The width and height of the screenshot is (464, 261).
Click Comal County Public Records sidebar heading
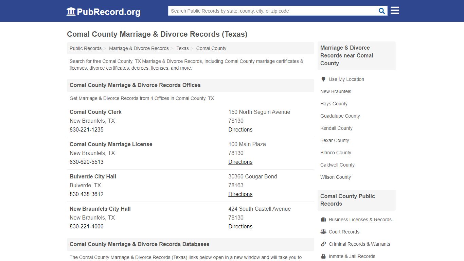(x=347, y=200)
